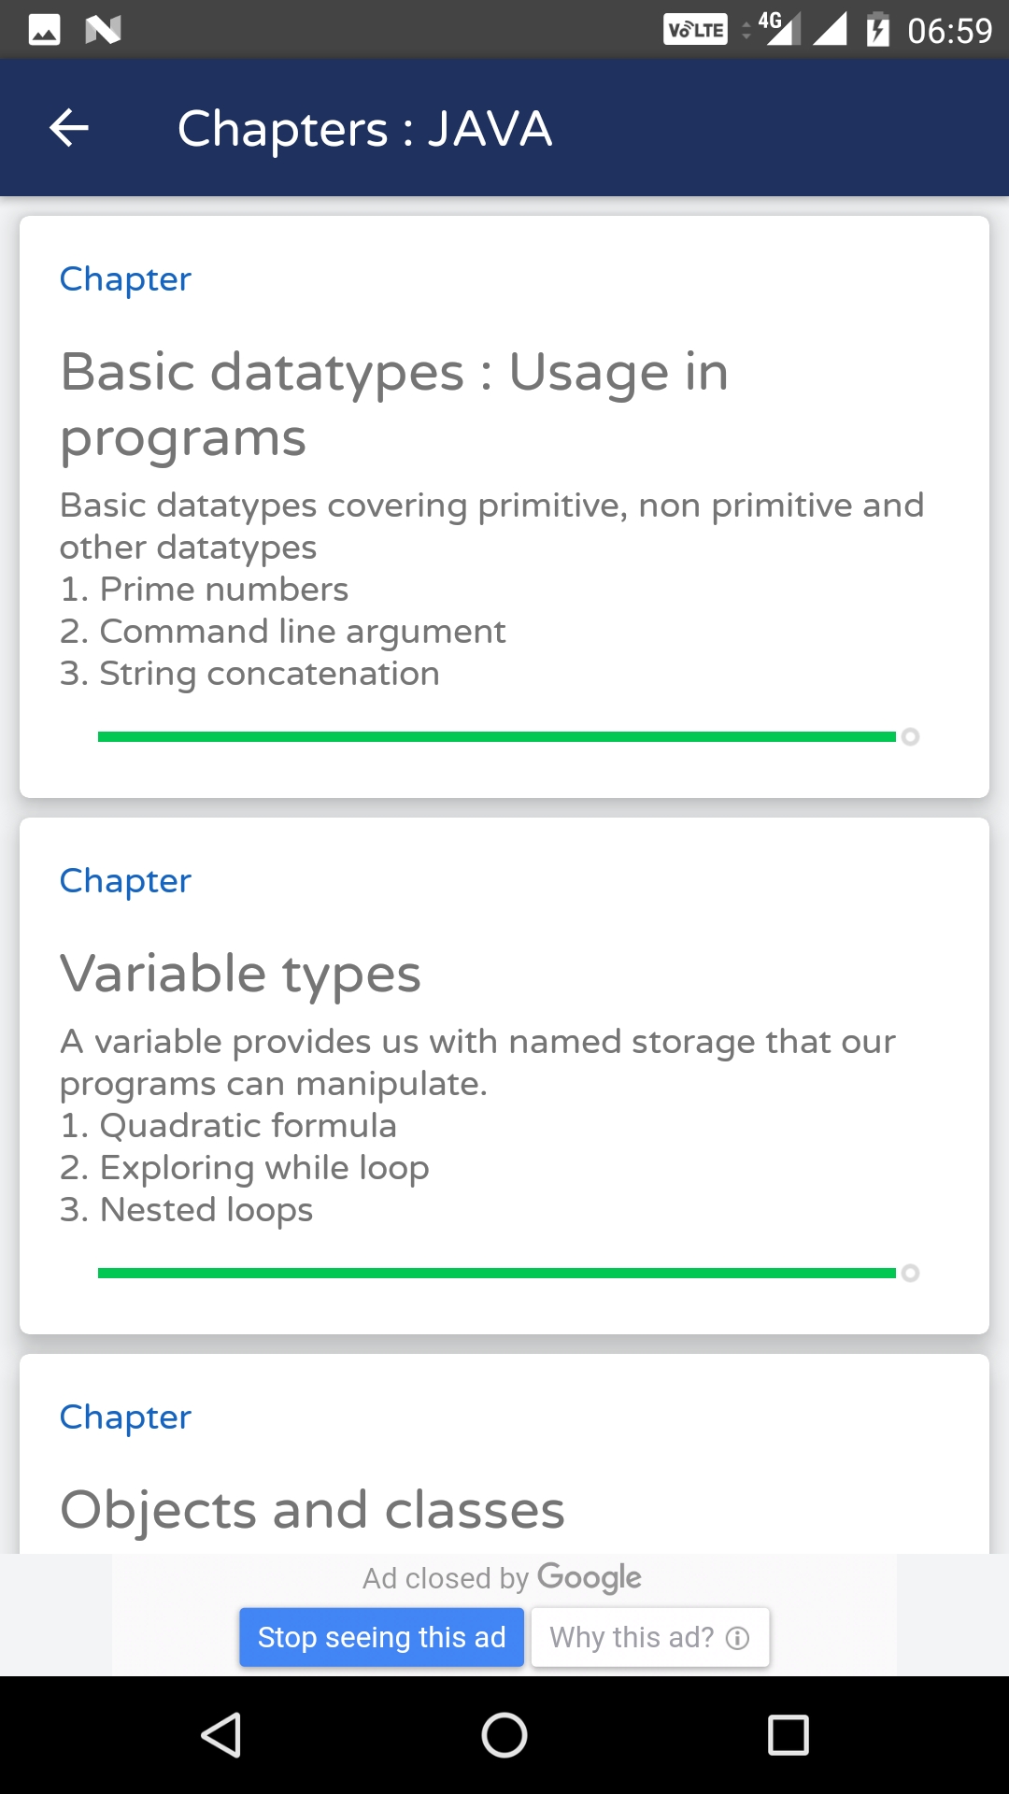Screen dimensions: 1009x1794
Task: Click the Variable types progress bar
Action: coord(497,1274)
